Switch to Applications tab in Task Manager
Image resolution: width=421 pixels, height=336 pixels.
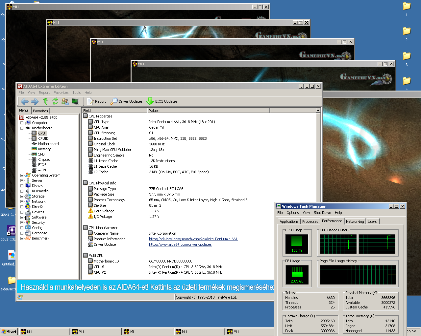pyautogui.click(x=289, y=221)
